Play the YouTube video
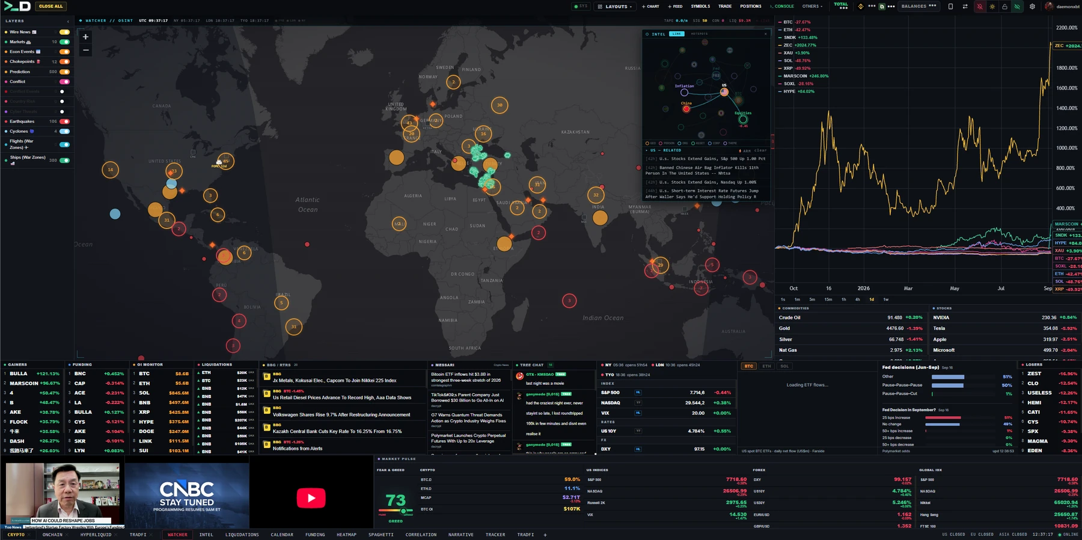Image resolution: width=1082 pixels, height=540 pixels. 311,497
